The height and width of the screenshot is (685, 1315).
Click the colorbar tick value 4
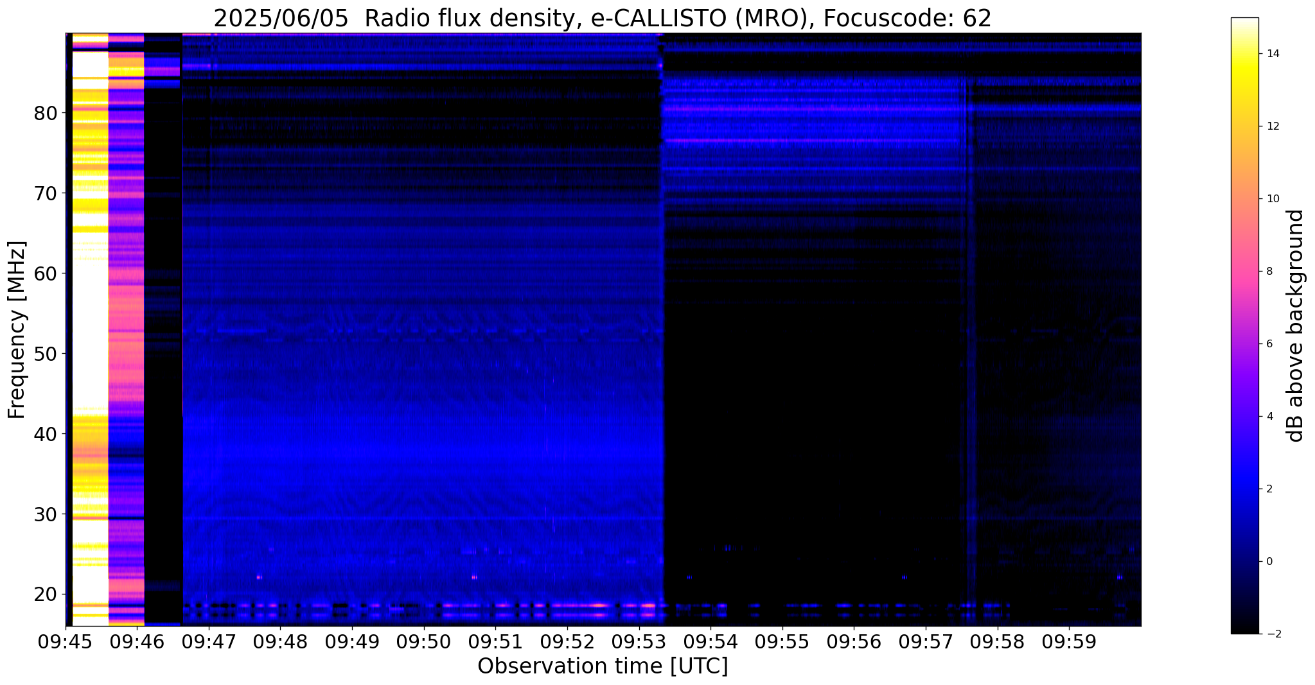[x=1269, y=417]
